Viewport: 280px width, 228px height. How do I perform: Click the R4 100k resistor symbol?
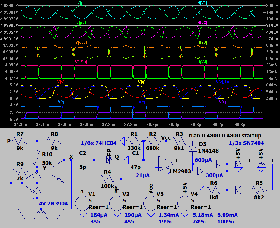pos(107,179)
